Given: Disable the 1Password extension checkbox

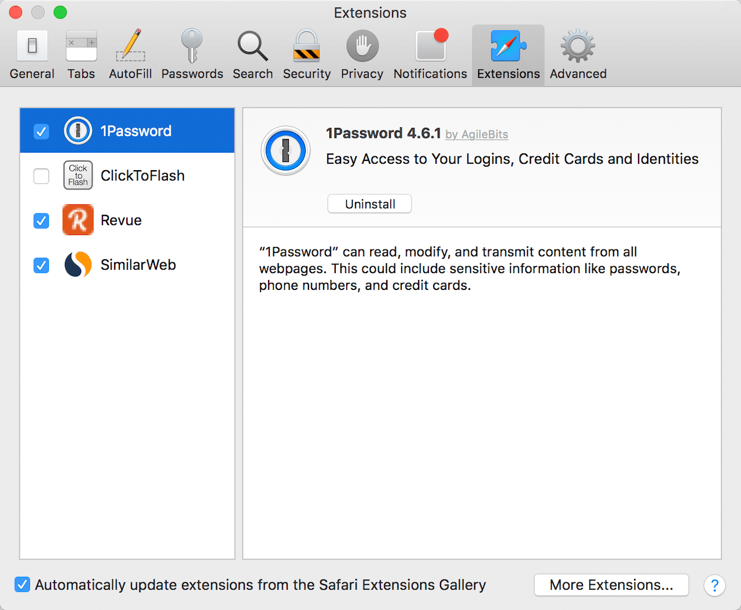Looking at the screenshot, I should pos(41,131).
